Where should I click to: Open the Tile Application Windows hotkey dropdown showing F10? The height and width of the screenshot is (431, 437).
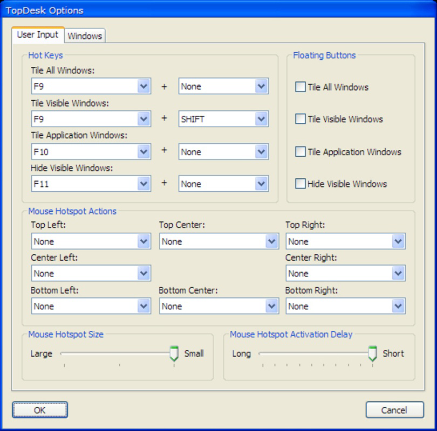[x=144, y=151]
